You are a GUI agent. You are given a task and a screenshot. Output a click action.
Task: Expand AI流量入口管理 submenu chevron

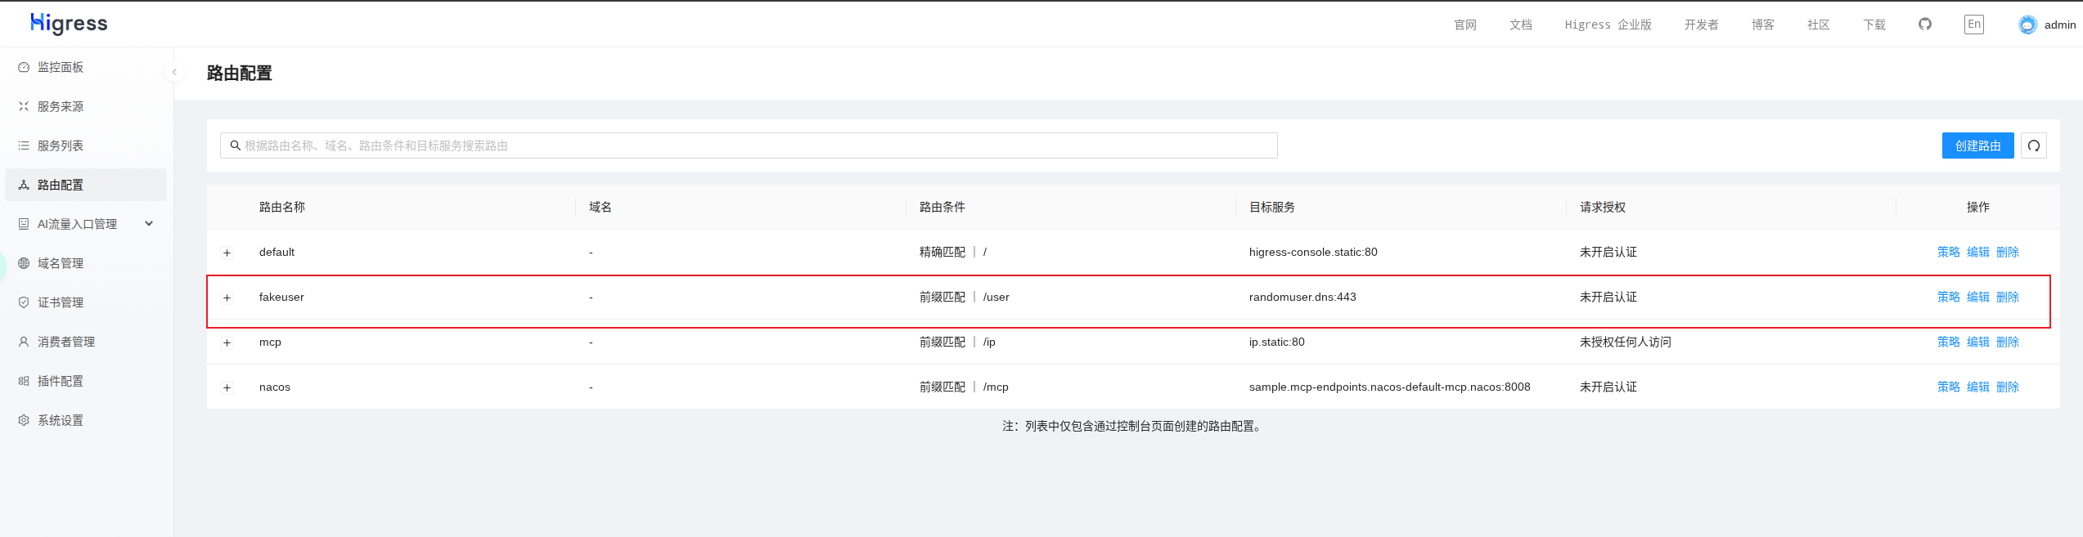pyautogui.click(x=149, y=223)
